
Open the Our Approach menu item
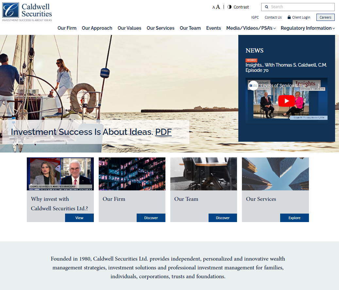pyautogui.click(x=97, y=28)
